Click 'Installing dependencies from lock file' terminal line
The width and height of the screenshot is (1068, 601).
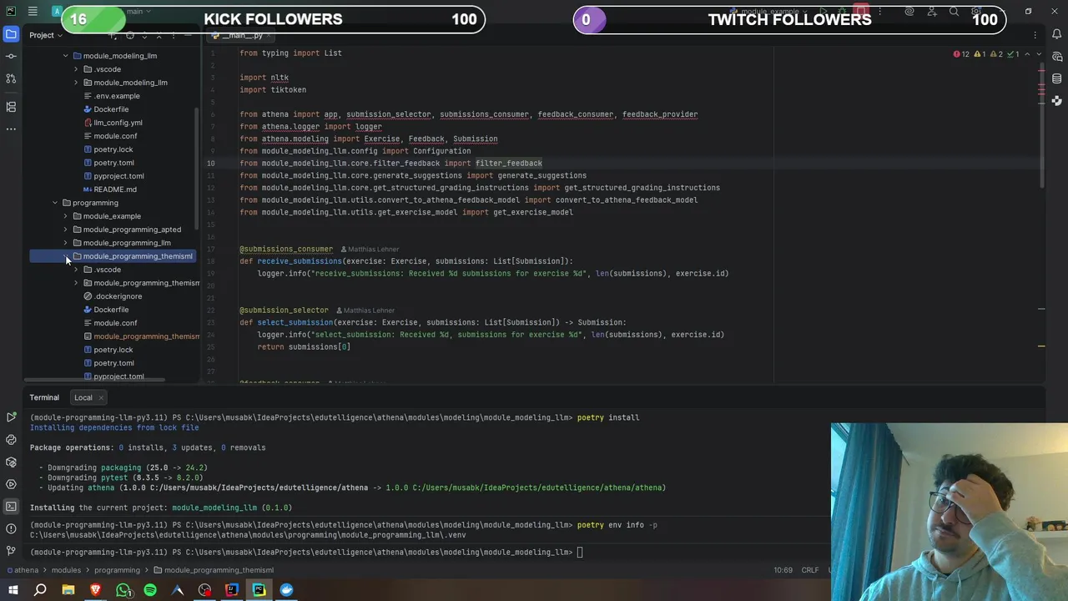[114, 427]
